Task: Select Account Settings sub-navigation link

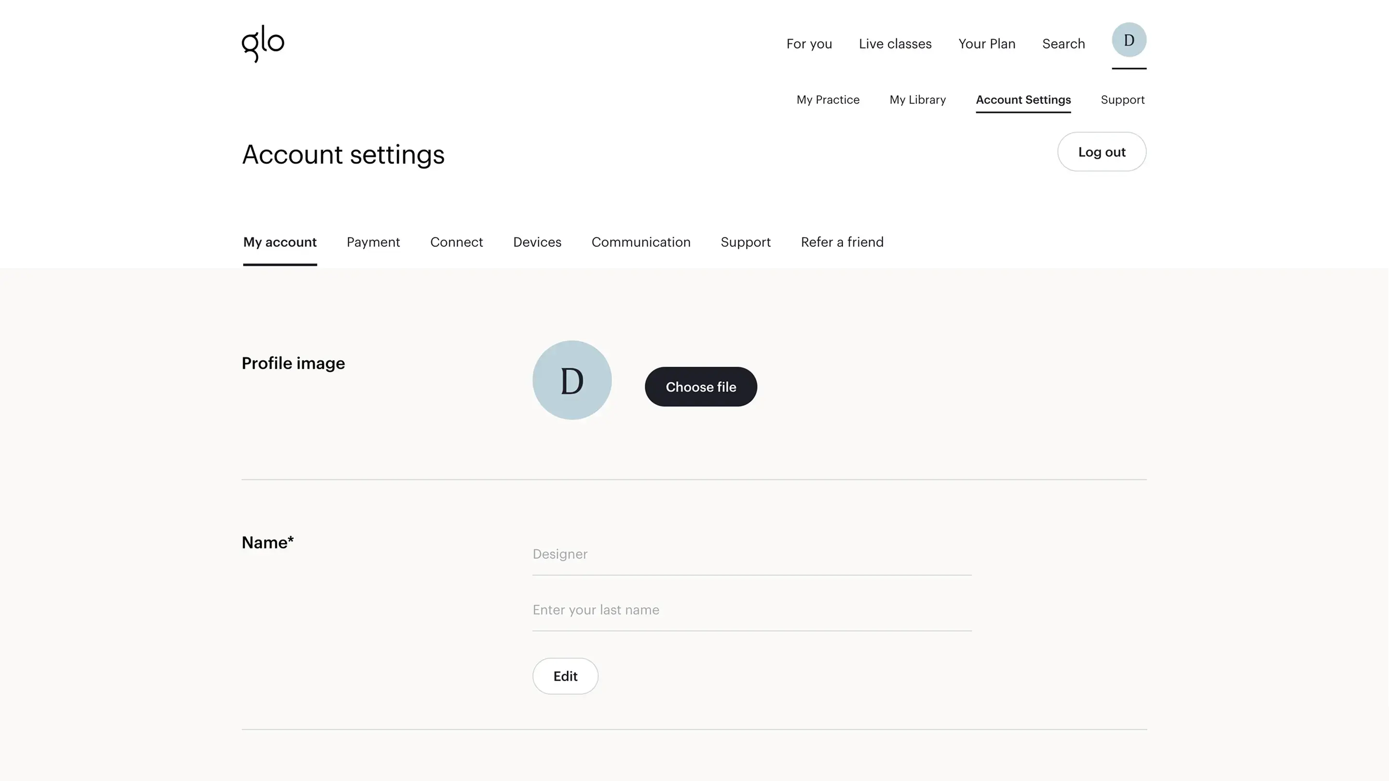Action: (x=1023, y=100)
